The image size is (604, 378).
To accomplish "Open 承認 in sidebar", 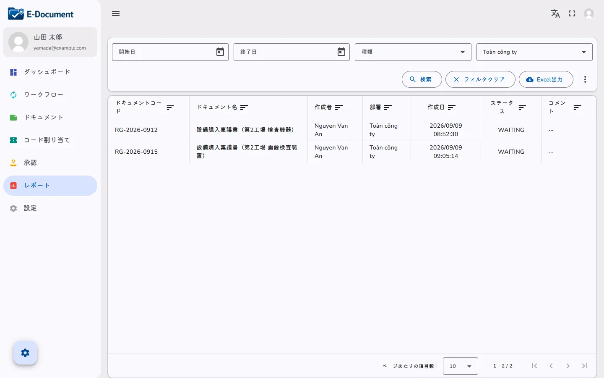I will coord(50,163).
